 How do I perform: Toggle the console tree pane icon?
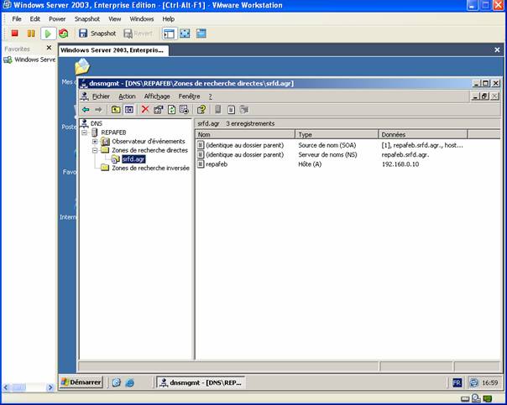(129, 110)
